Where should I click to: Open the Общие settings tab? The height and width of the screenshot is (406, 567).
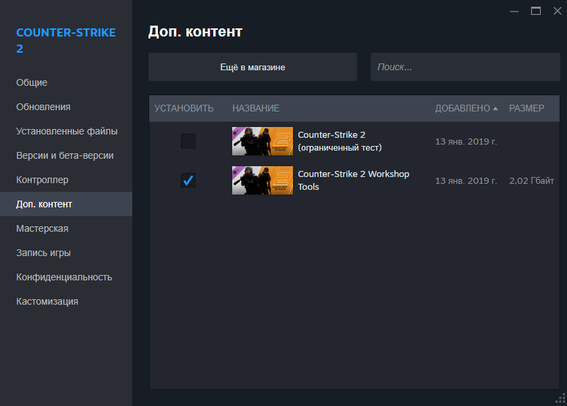66,82
